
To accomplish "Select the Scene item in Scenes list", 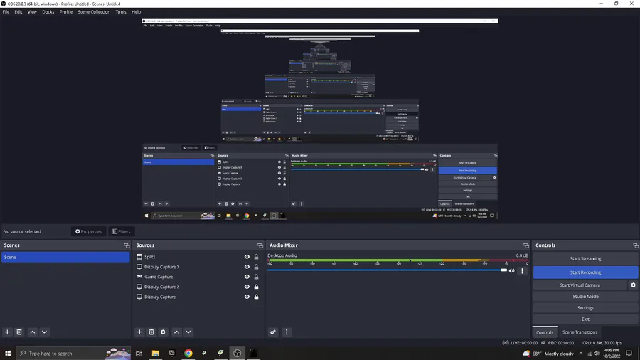I will click(65, 257).
